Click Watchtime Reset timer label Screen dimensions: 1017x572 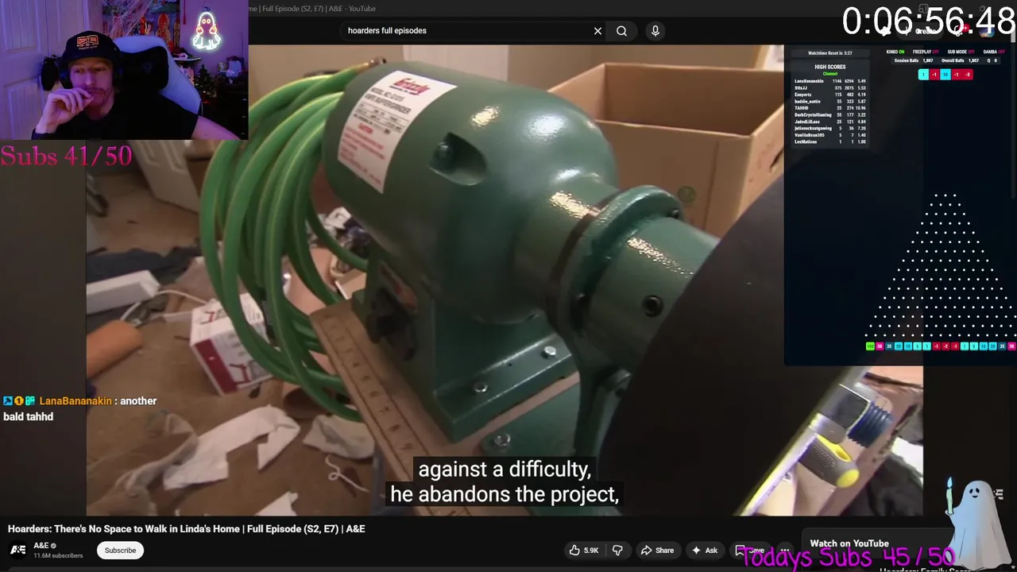829,53
